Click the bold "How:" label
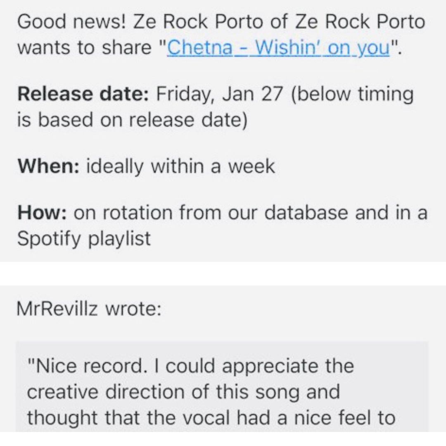446x446 pixels. click(x=42, y=213)
